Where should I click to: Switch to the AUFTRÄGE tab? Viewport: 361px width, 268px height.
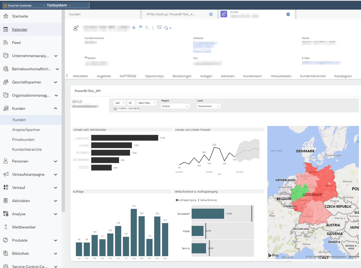128,76
